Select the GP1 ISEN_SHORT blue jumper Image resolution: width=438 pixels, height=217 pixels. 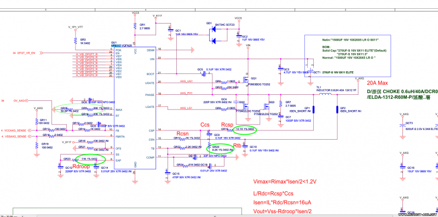coord(313,110)
